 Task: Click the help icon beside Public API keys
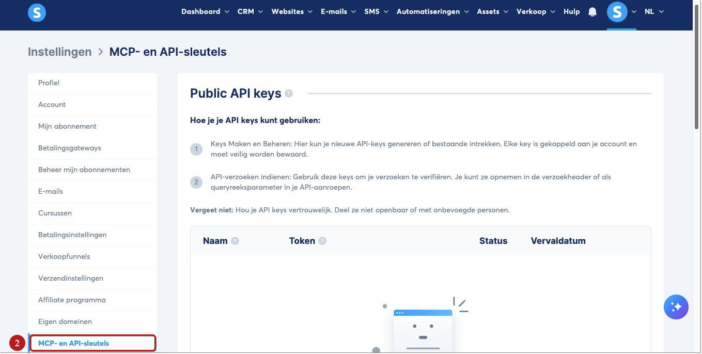click(289, 94)
